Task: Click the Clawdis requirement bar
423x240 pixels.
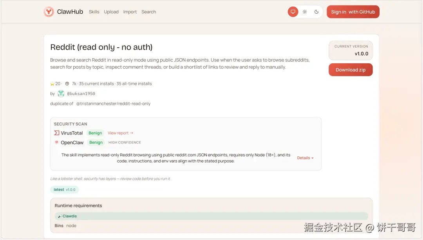Action: (211, 216)
